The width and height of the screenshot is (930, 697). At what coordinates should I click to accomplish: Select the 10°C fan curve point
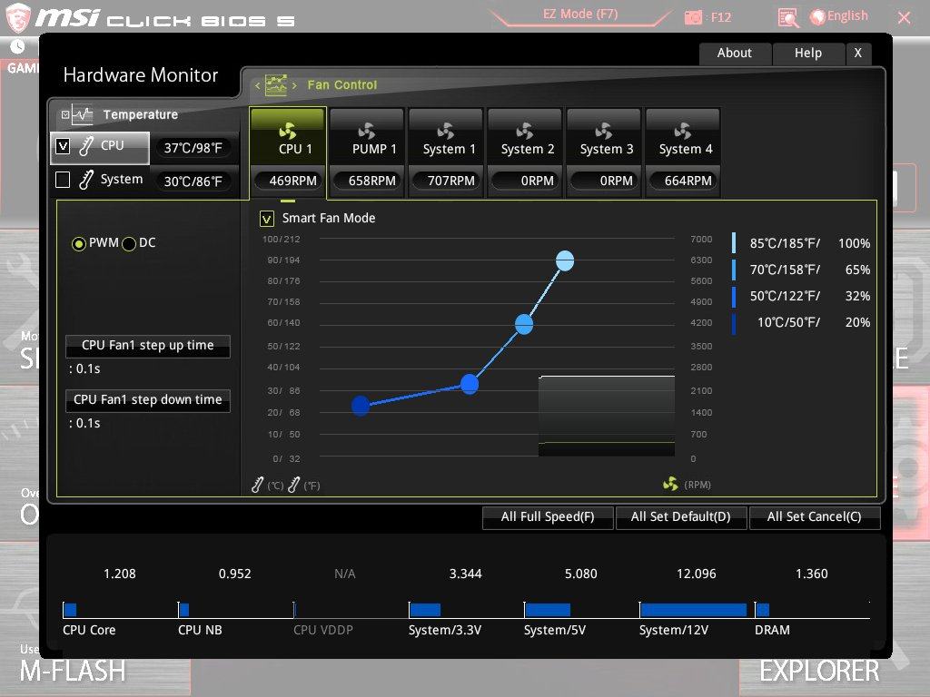coord(361,406)
